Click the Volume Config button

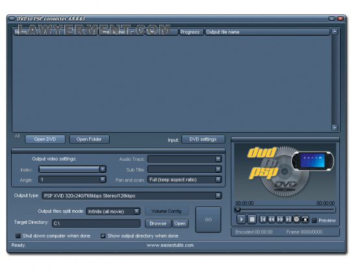coord(166,212)
